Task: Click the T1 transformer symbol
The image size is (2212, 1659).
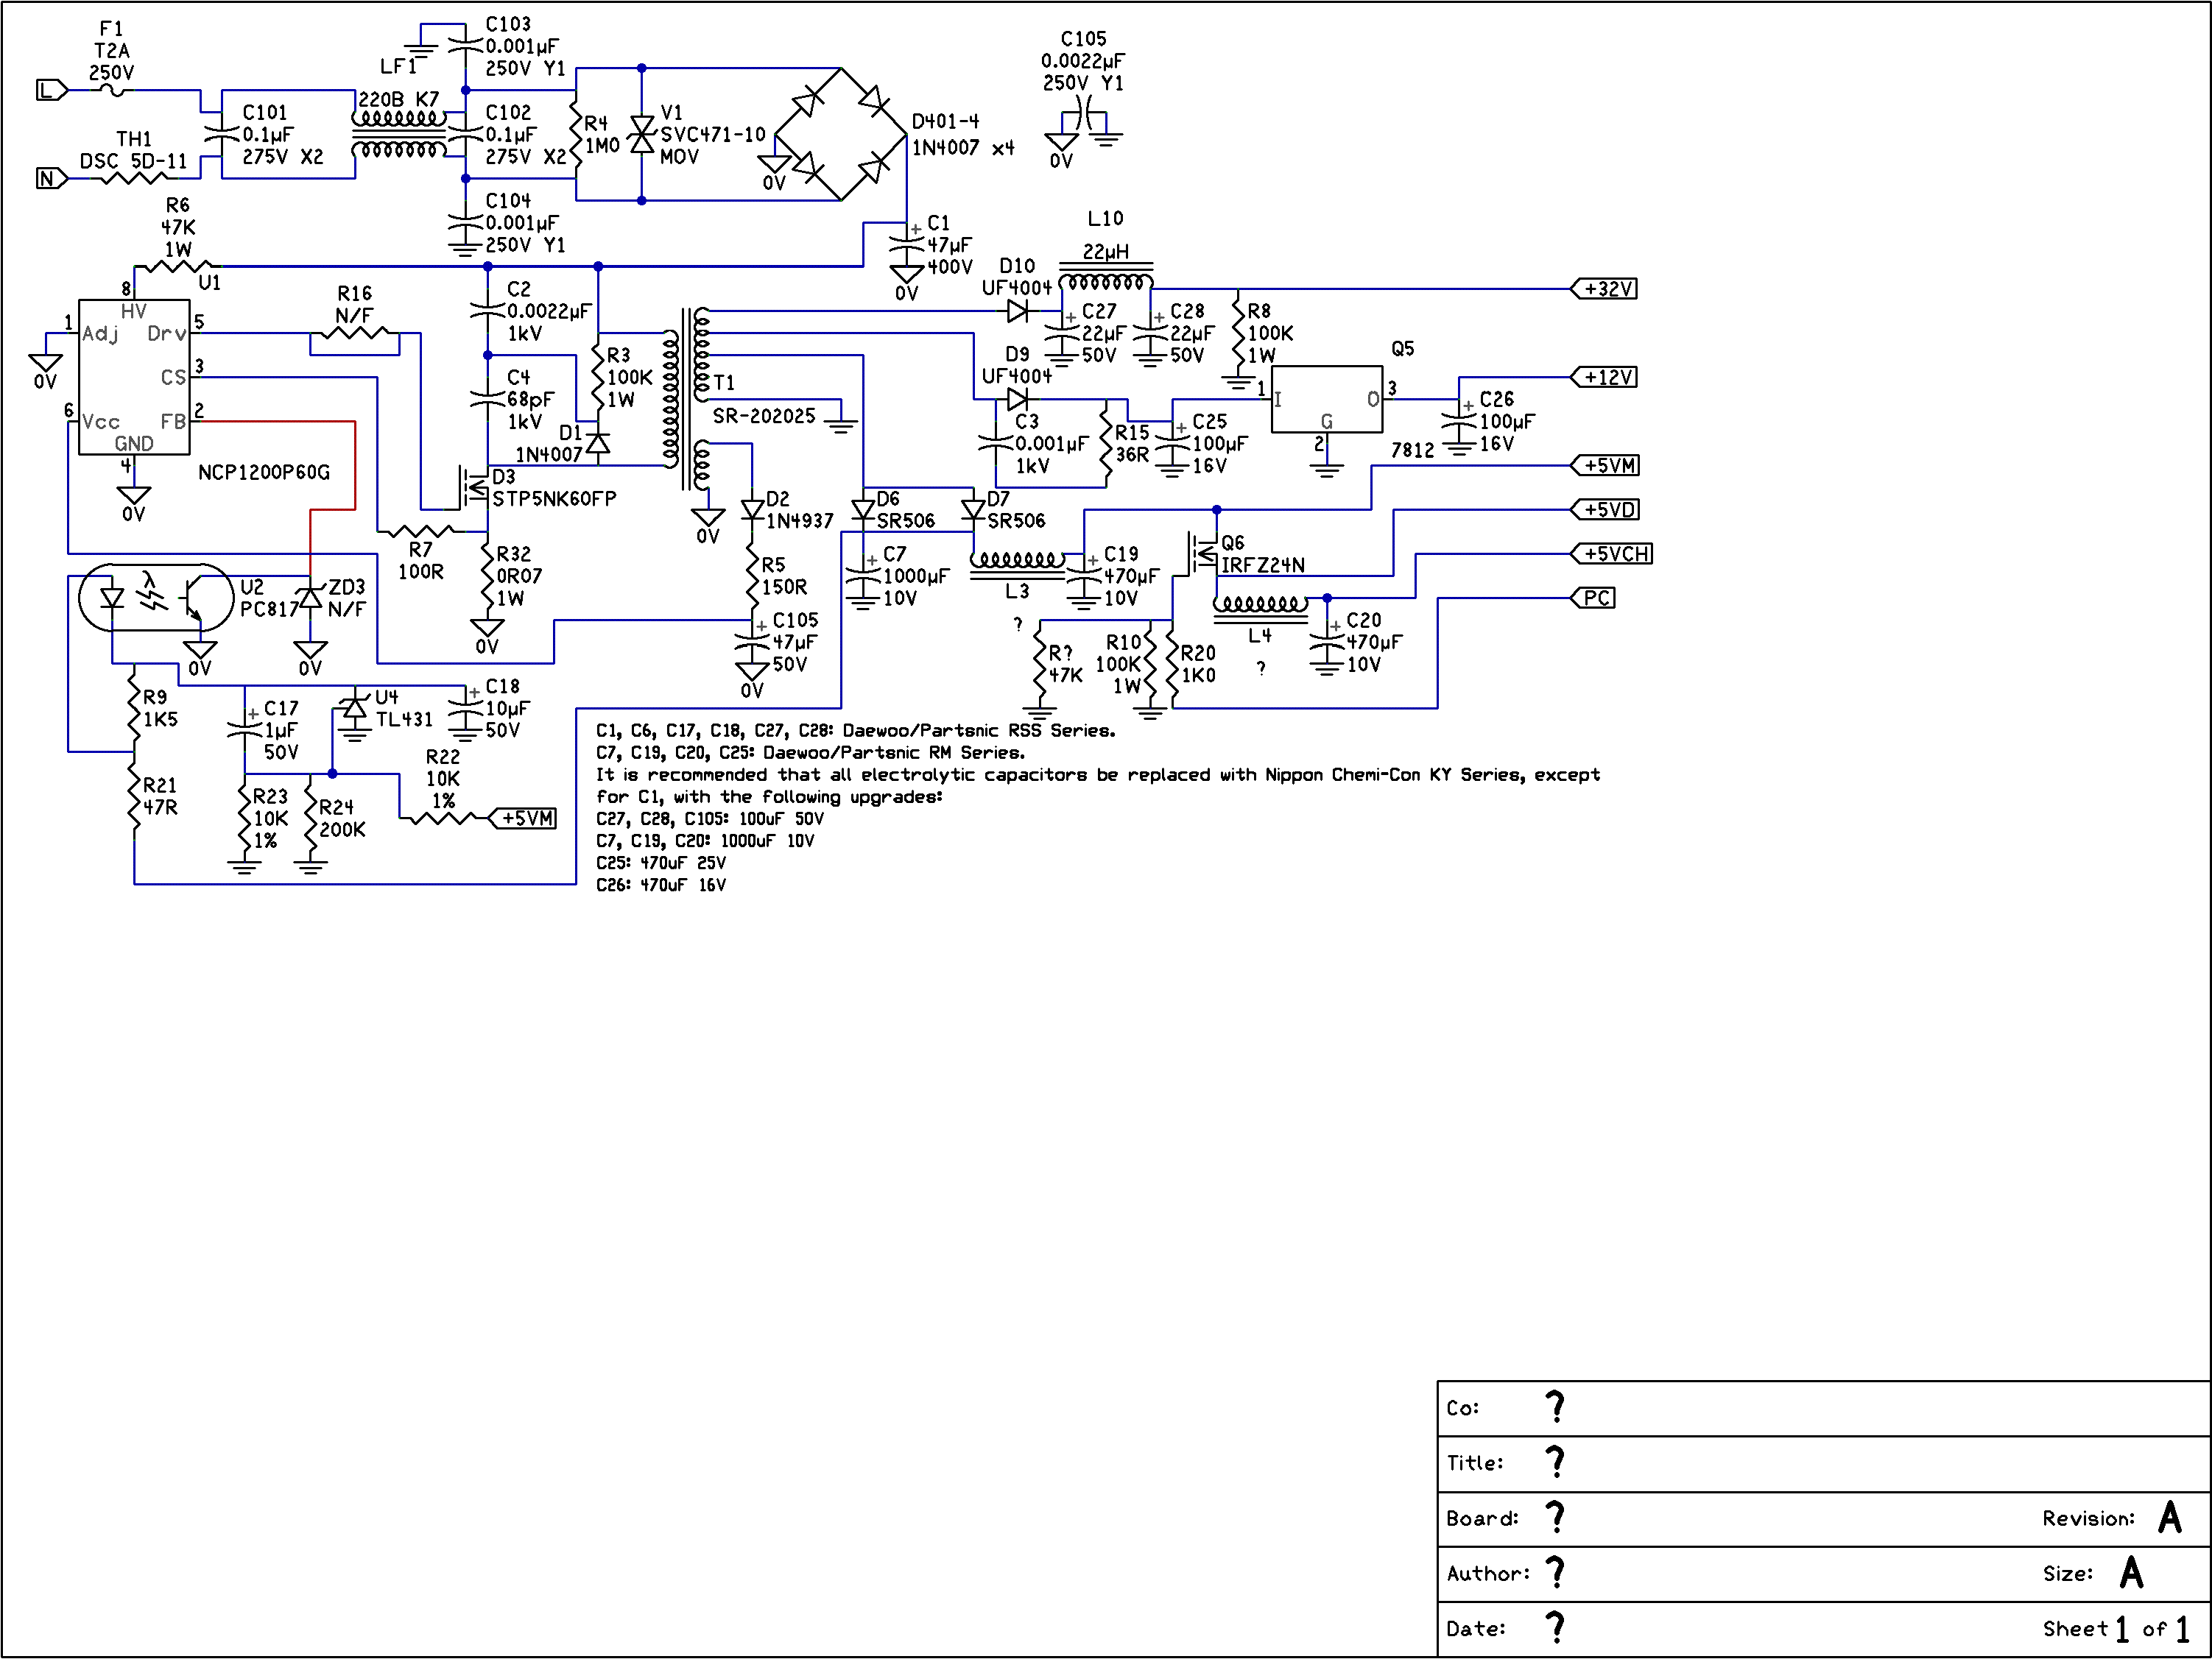Action: [x=686, y=400]
